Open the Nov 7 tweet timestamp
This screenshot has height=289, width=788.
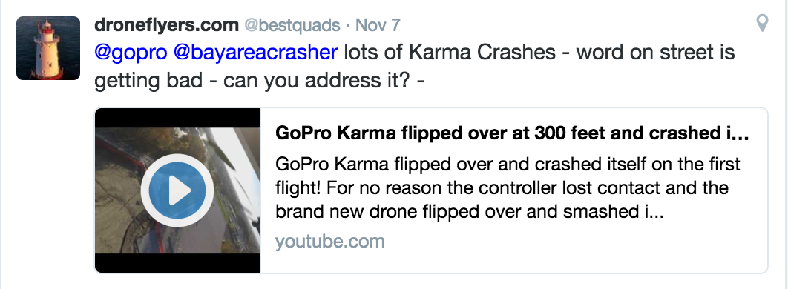378,25
